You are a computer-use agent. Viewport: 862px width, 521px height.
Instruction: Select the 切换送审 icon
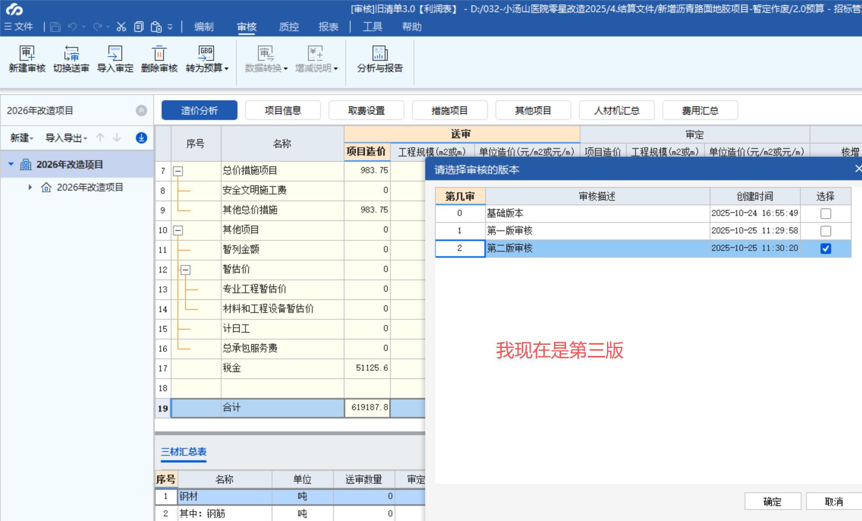tap(71, 59)
